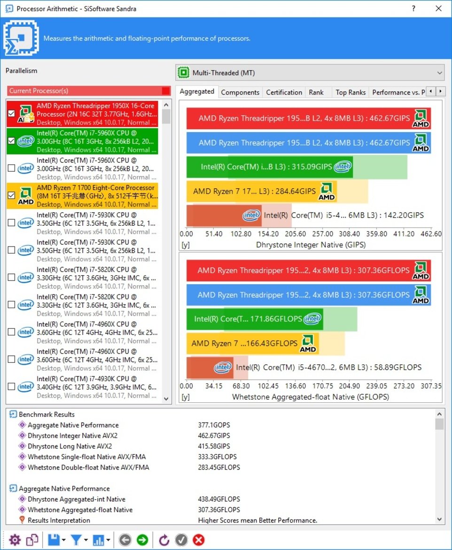
Task: Click processor list scrollbar down arrow
Action: 166,399
